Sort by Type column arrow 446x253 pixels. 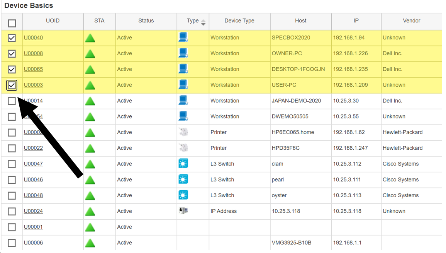(x=203, y=22)
